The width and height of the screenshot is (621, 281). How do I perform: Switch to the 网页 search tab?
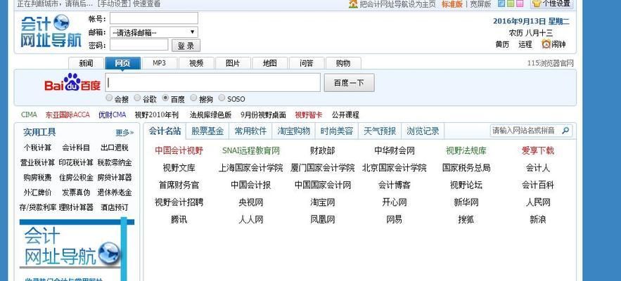coord(122,63)
